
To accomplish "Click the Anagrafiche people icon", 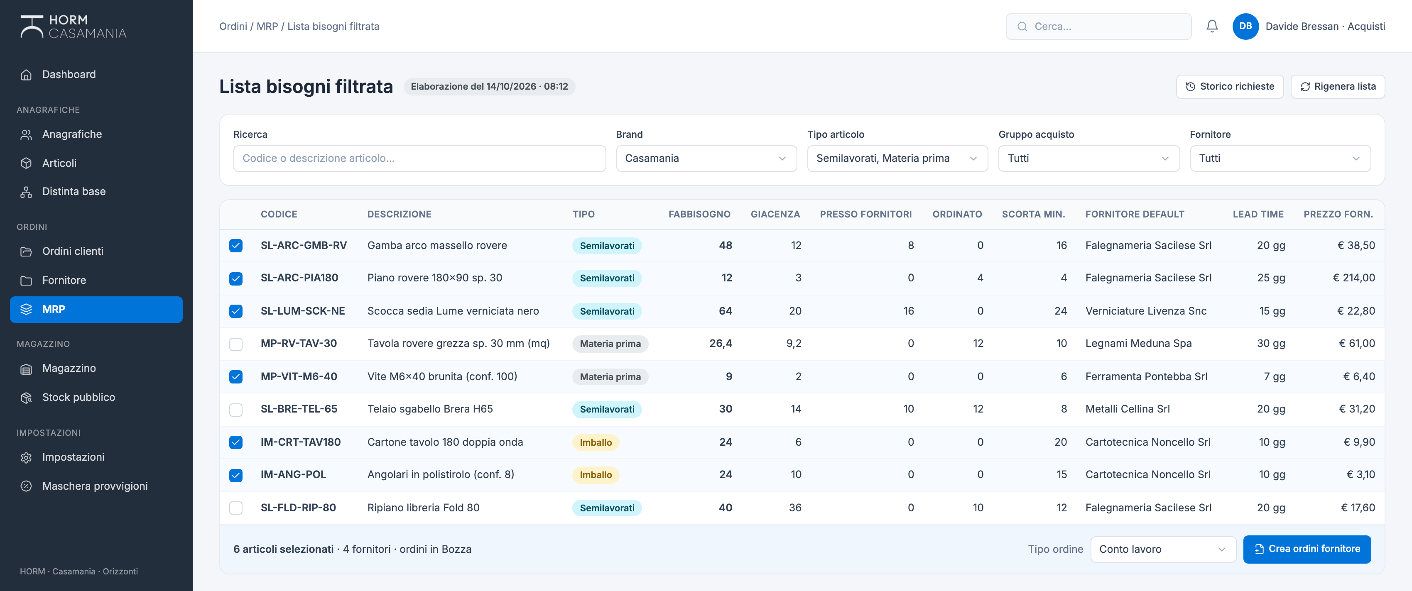I will tap(26, 134).
